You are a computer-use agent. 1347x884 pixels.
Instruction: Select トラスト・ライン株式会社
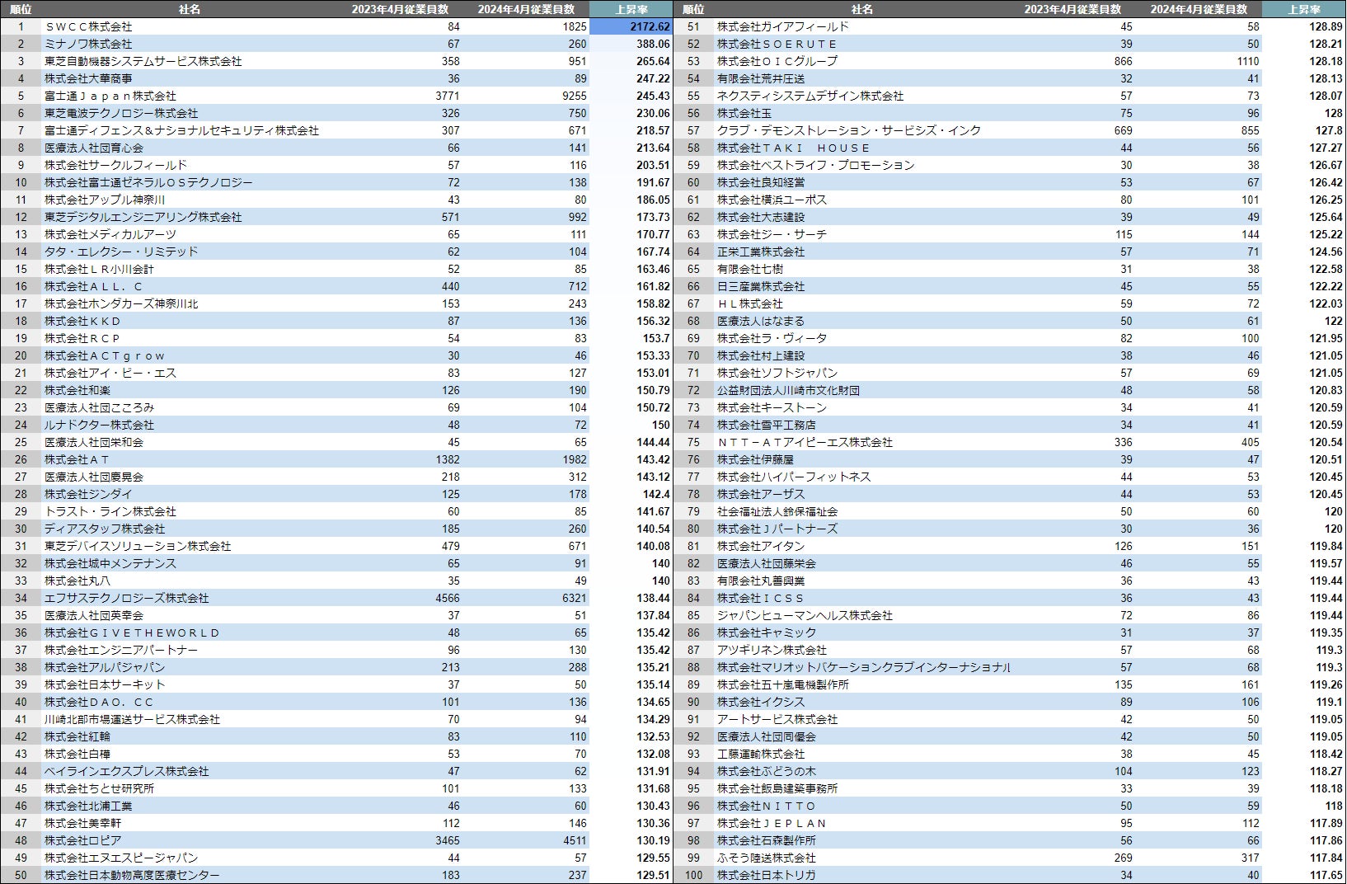110,511
